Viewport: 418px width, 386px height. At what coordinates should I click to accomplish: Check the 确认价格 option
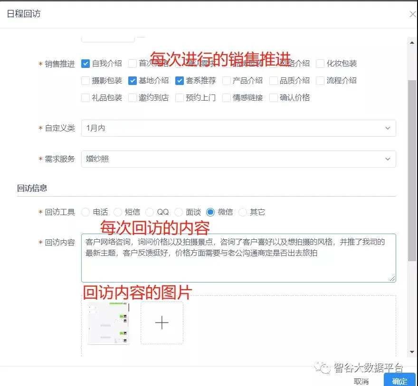(x=274, y=98)
